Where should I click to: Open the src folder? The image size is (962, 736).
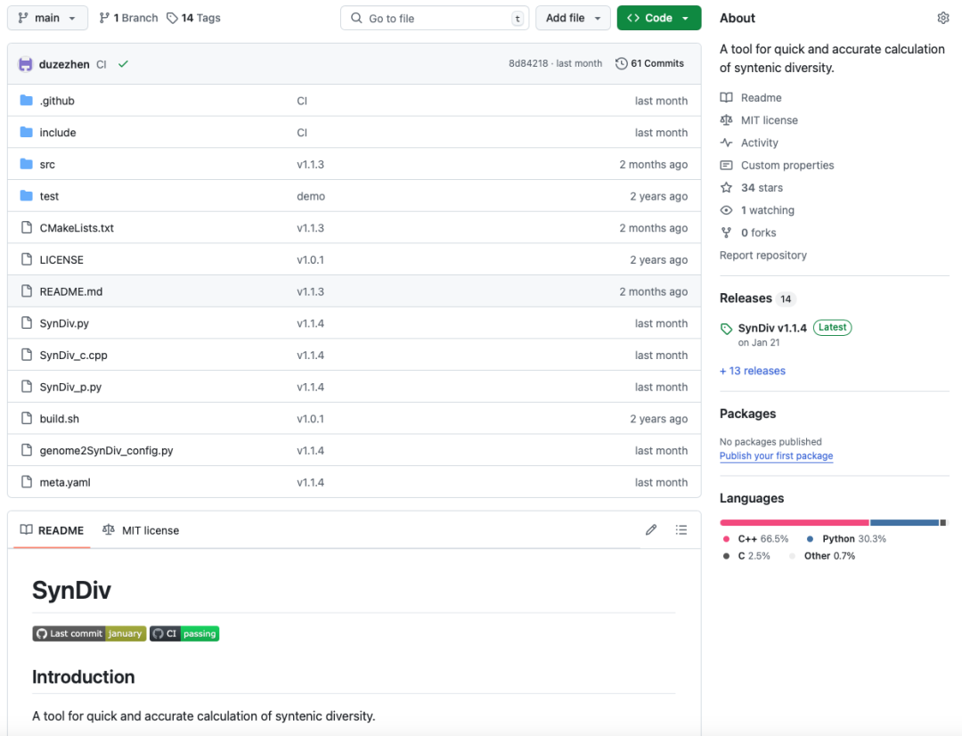coord(47,165)
